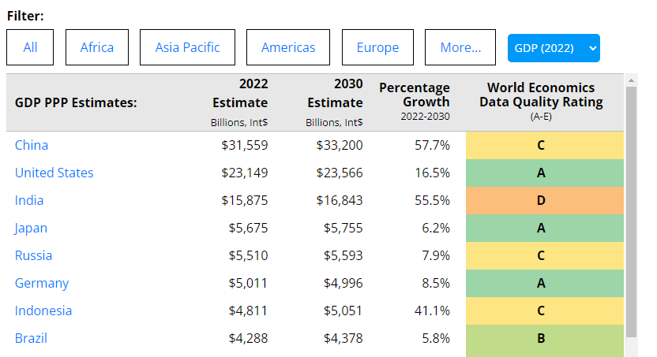Click the scrollbar up arrow
Image resolution: width=657 pixels, height=357 pixels.
click(631, 80)
